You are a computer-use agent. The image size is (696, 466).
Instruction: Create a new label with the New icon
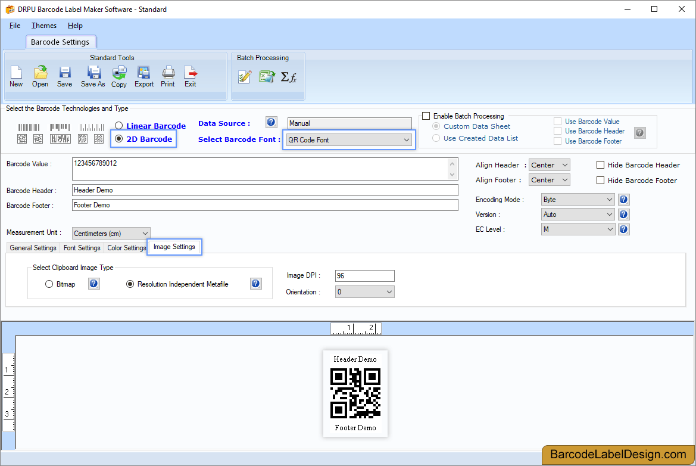16,76
